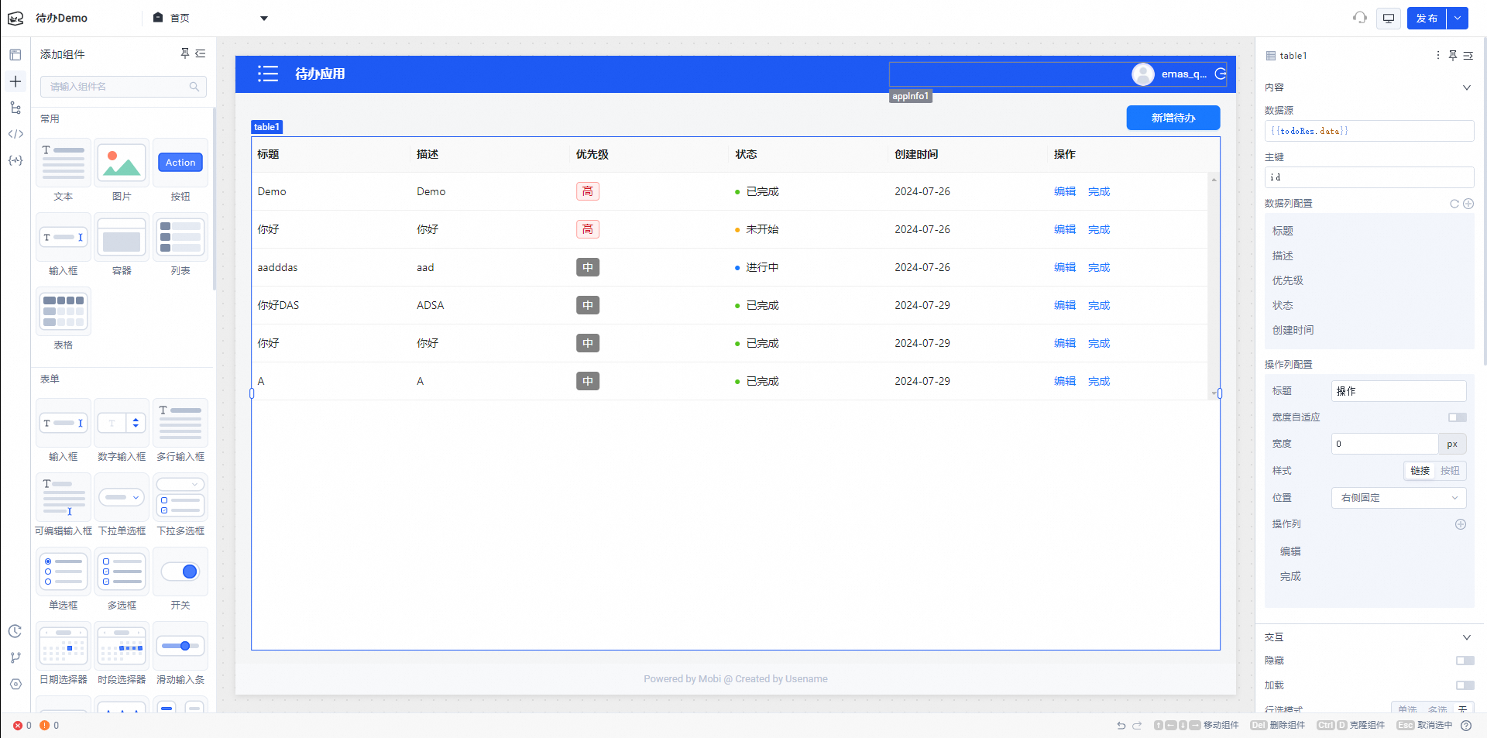Click the 新增待办 button
Viewport: 1487px width, 738px height.
tap(1173, 118)
